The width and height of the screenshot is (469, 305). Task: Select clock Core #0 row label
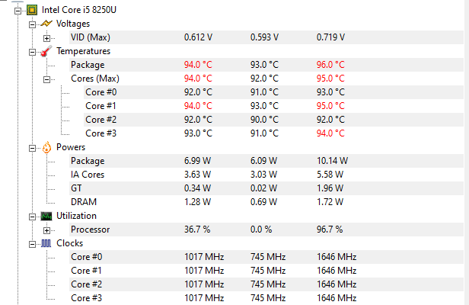click(87, 257)
